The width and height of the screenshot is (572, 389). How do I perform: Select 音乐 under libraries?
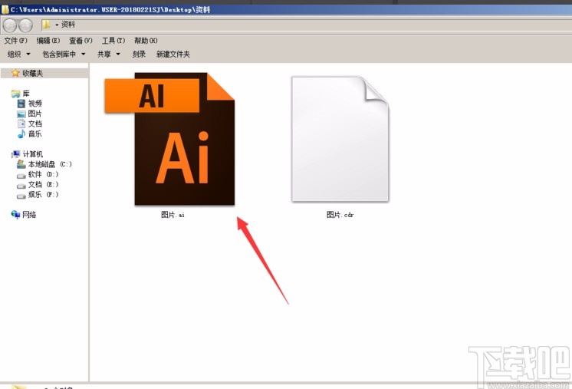(35, 134)
